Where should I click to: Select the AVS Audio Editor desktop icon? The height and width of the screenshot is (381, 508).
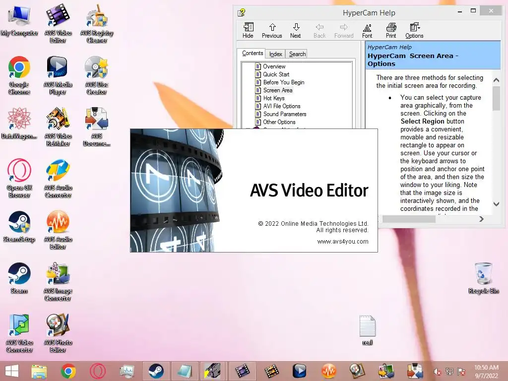click(58, 230)
